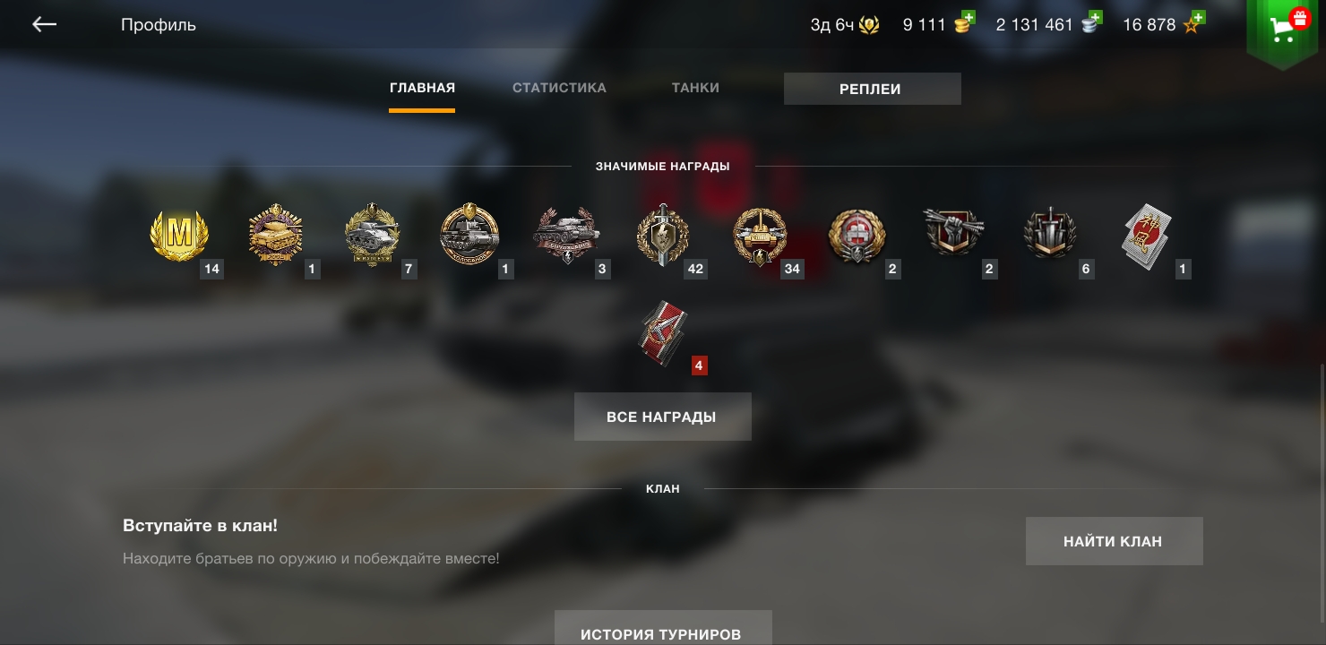Select the sword medal with 42 count

[x=663, y=235]
